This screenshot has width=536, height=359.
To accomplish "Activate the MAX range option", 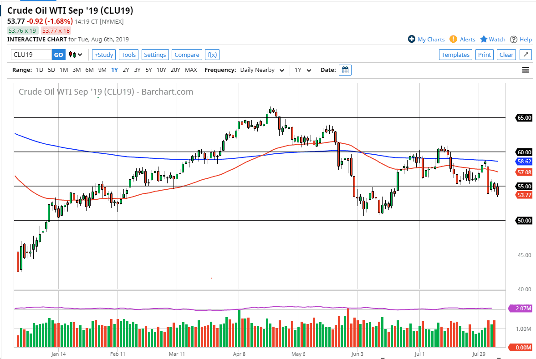I will click(x=191, y=70).
